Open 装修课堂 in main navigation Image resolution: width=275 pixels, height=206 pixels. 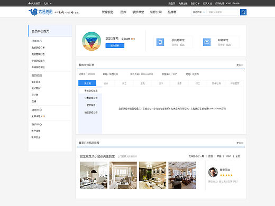pyautogui.click(x=138, y=12)
